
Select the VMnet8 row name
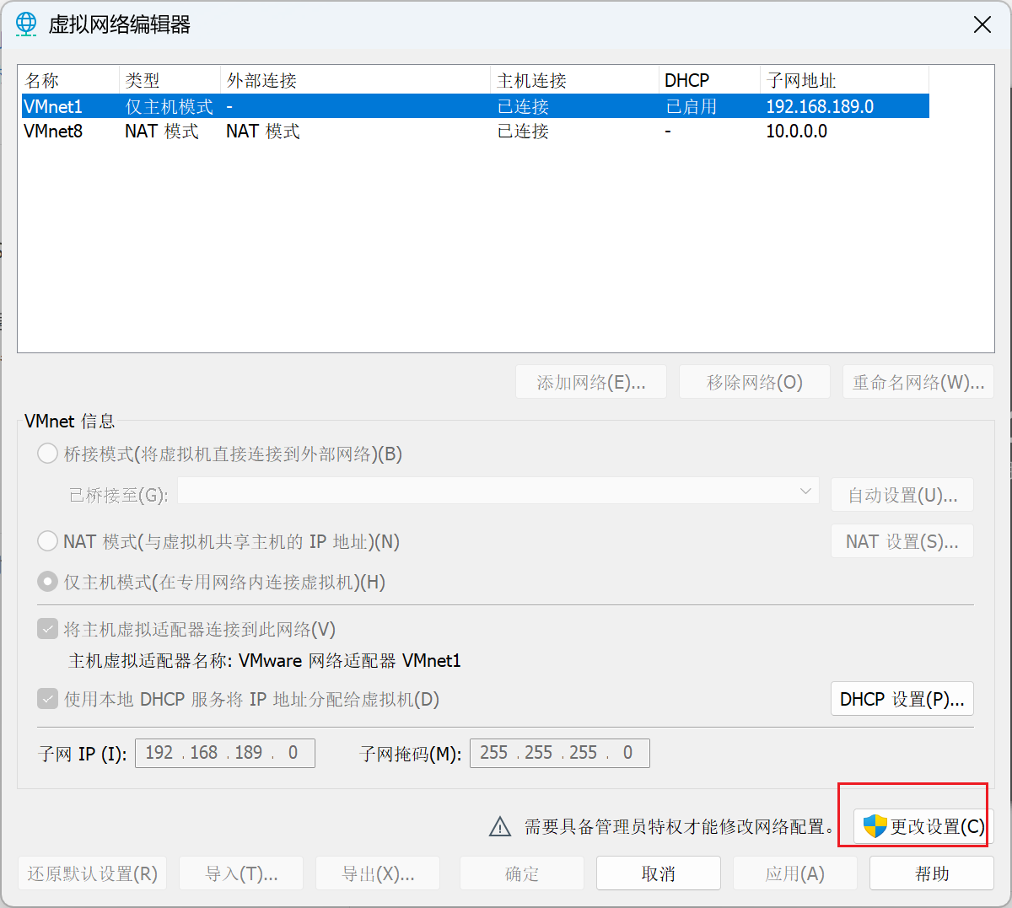53,131
